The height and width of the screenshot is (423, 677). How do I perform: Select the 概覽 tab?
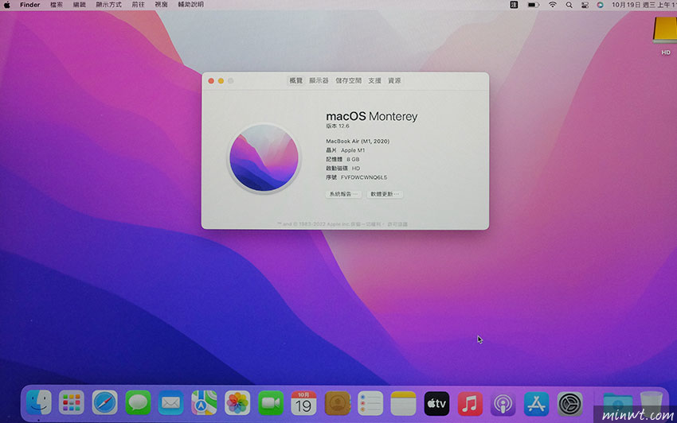click(x=295, y=80)
